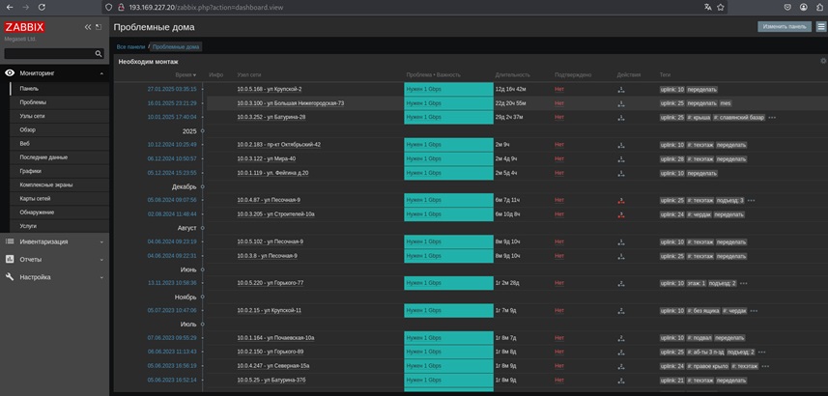Open the dashboard hamburger menu icon

pos(820,27)
